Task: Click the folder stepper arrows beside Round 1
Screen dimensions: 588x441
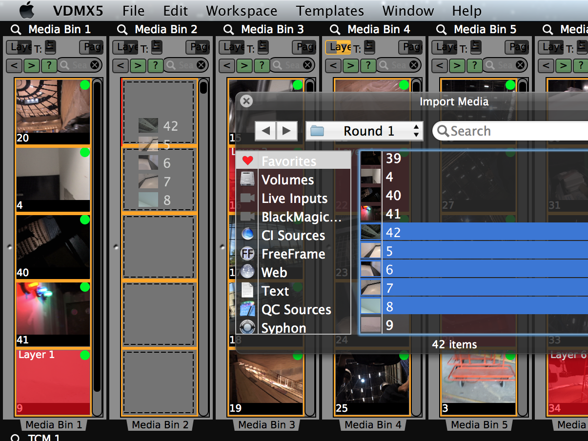Action: pos(415,131)
